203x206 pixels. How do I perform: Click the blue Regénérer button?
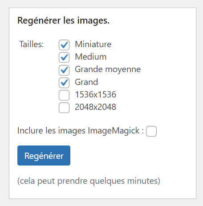pos(44,155)
